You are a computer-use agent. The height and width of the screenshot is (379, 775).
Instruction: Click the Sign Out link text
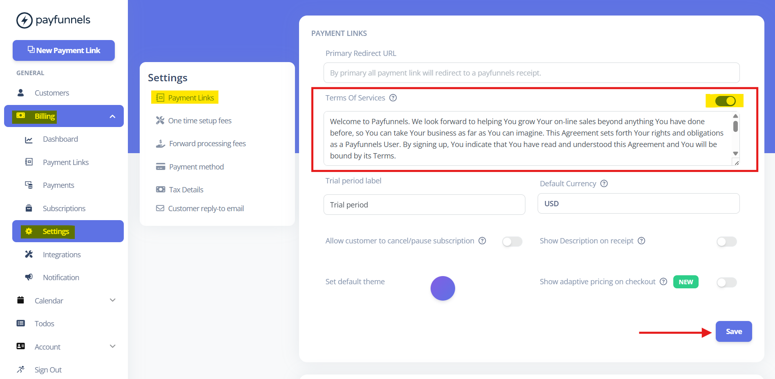coord(48,370)
